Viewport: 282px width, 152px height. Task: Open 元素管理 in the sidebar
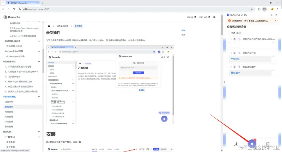click(9, 117)
